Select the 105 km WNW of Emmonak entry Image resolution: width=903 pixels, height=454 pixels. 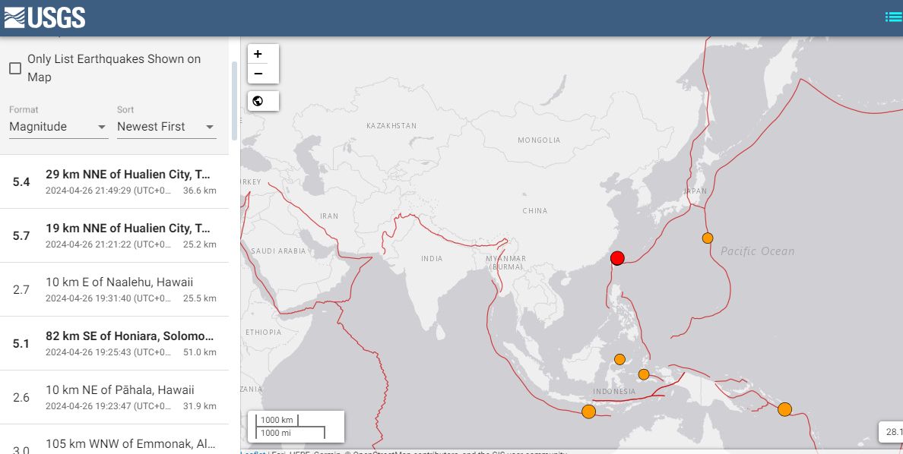coord(114,444)
